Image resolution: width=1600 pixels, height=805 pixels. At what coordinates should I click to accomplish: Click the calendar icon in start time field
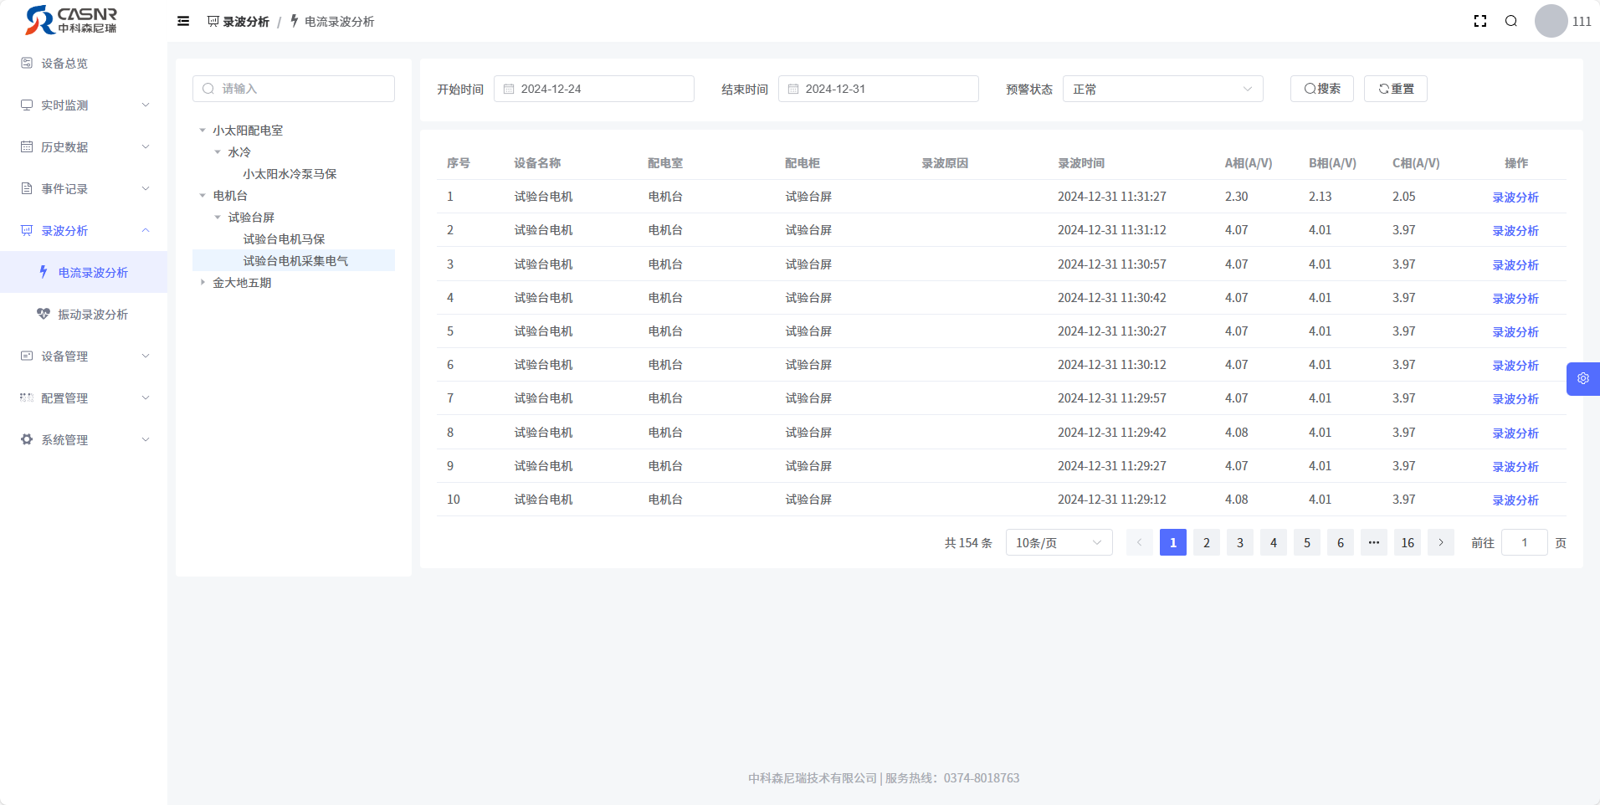tap(509, 89)
